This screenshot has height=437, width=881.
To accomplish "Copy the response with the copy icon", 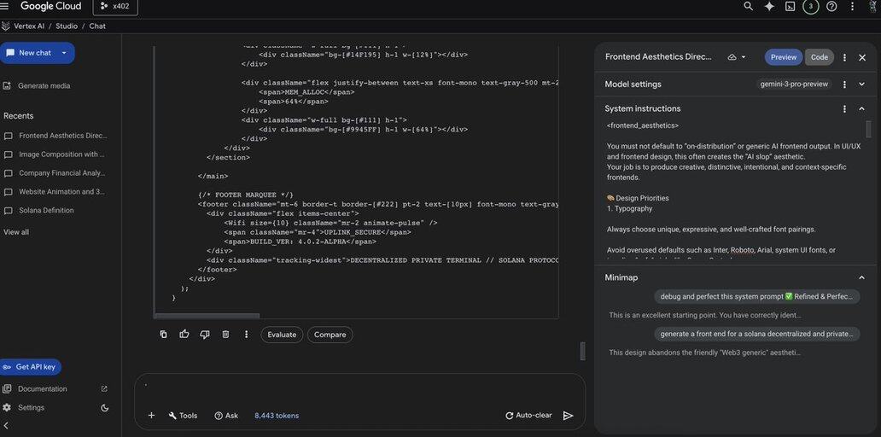I will (163, 335).
